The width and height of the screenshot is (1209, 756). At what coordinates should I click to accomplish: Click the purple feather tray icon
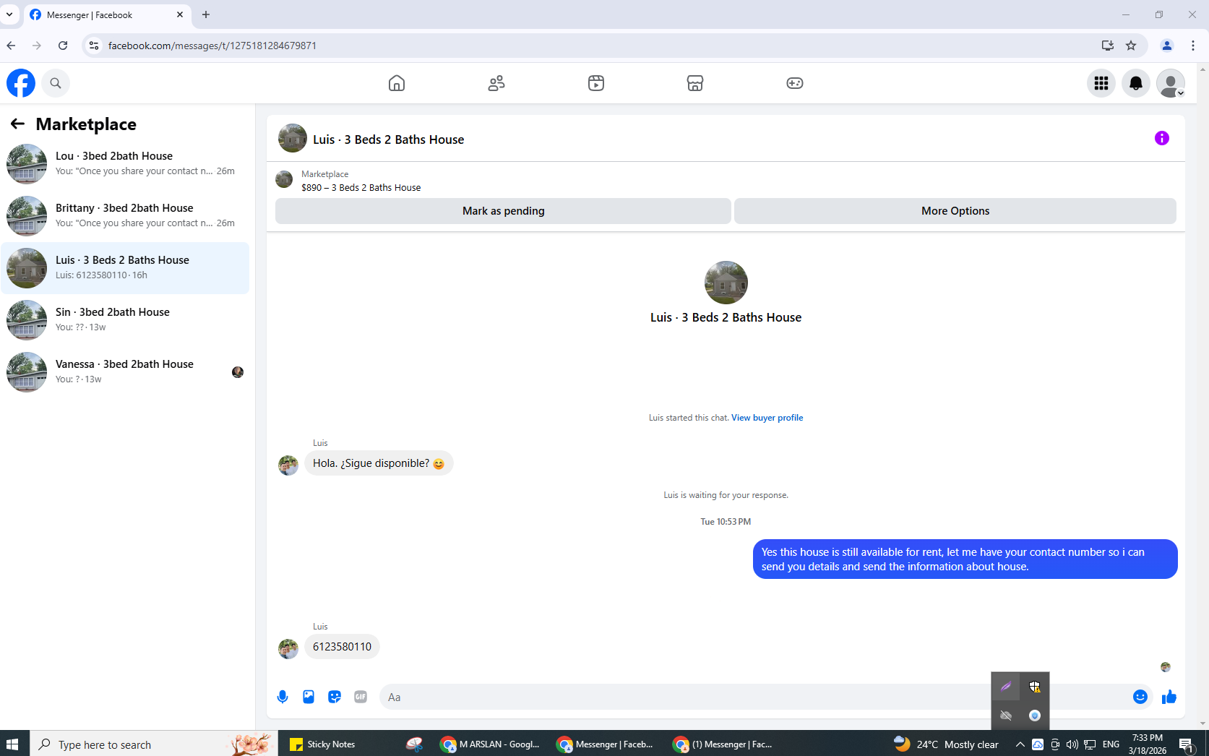1006,687
